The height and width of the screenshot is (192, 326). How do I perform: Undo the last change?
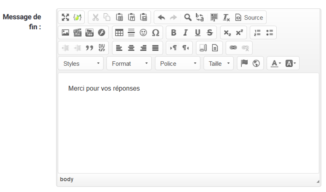tap(161, 17)
